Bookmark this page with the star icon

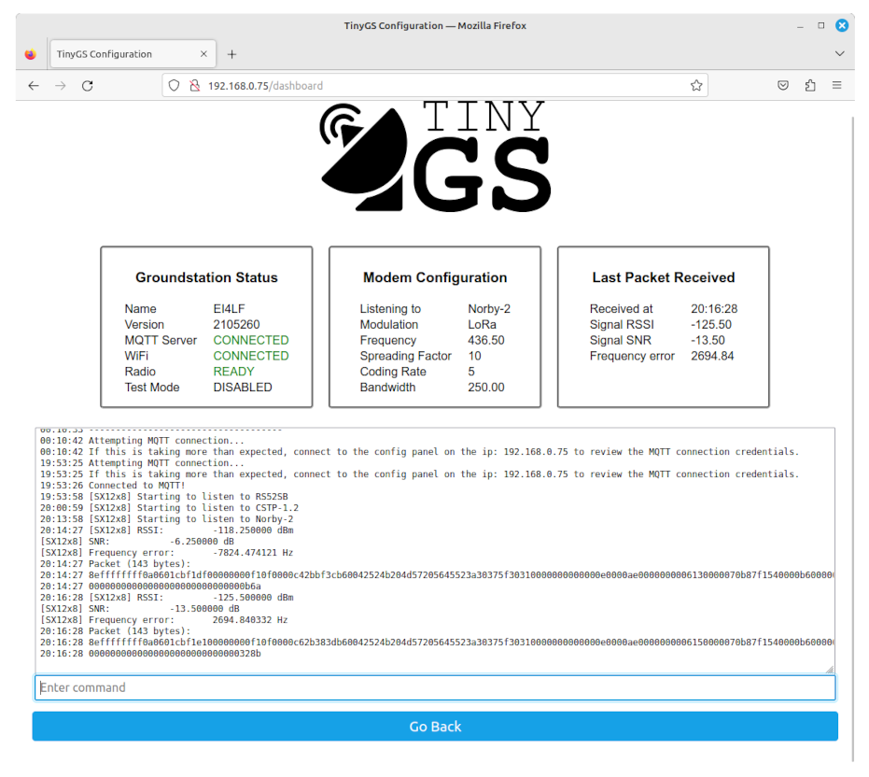click(x=696, y=85)
